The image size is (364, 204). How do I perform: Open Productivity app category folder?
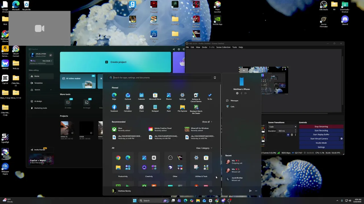(123, 163)
